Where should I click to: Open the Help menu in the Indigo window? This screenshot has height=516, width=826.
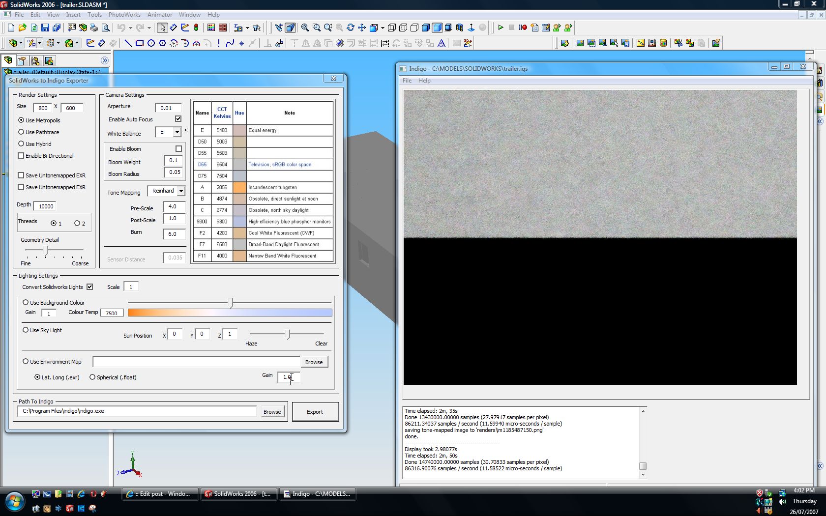[x=424, y=81]
